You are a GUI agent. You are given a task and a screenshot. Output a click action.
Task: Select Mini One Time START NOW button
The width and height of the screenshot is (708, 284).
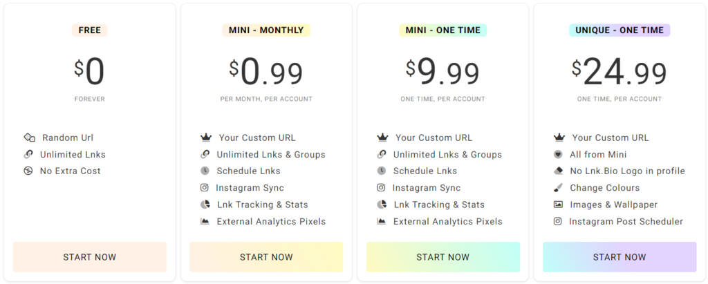[443, 257]
